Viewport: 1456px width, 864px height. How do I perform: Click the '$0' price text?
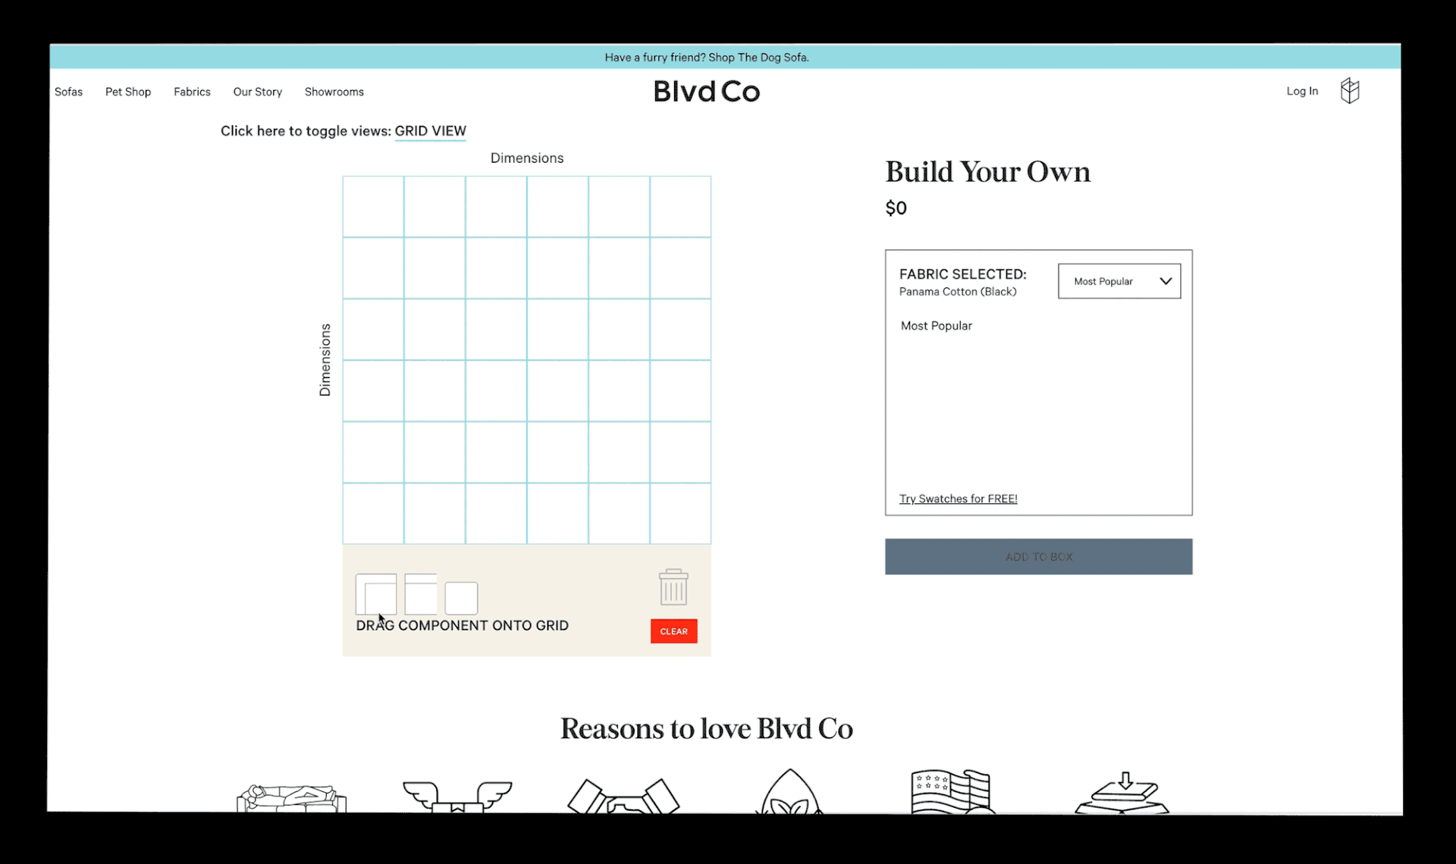tap(896, 208)
